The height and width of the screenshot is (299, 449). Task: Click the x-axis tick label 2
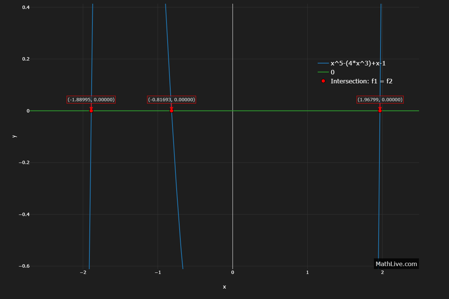coord(382,272)
